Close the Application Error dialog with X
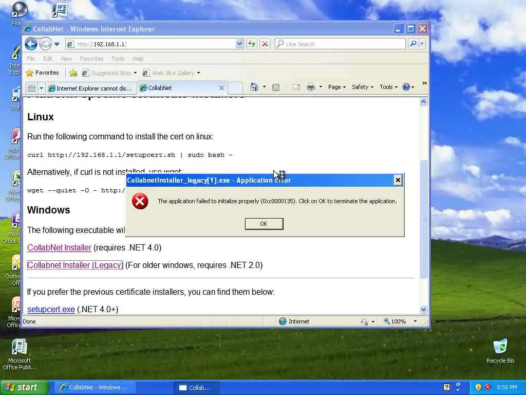The image size is (526, 395). click(398, 181)
